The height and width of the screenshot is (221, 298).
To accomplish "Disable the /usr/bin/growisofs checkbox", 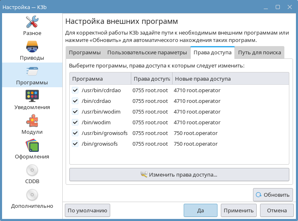I will pos(75,133).
